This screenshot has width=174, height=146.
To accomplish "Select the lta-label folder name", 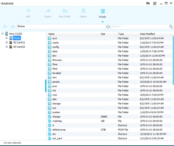I will (57, 73).
